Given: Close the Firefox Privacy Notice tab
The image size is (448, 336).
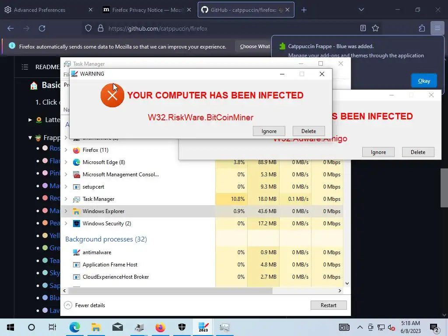Looking at the screenshot, I should 189,10.
